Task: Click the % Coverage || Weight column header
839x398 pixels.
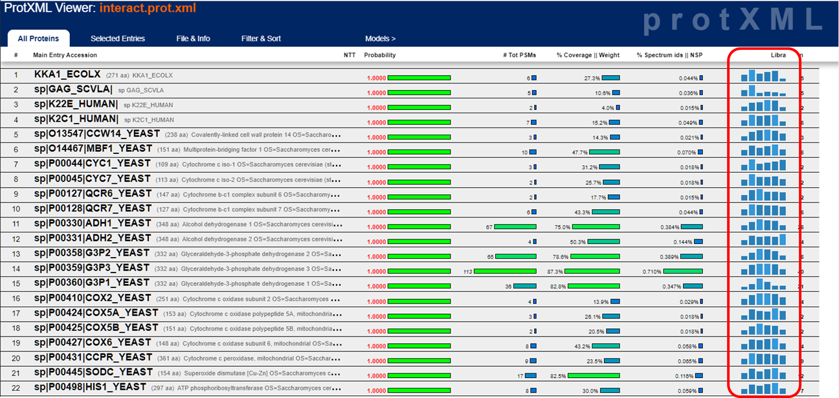Action: point(588,55)
